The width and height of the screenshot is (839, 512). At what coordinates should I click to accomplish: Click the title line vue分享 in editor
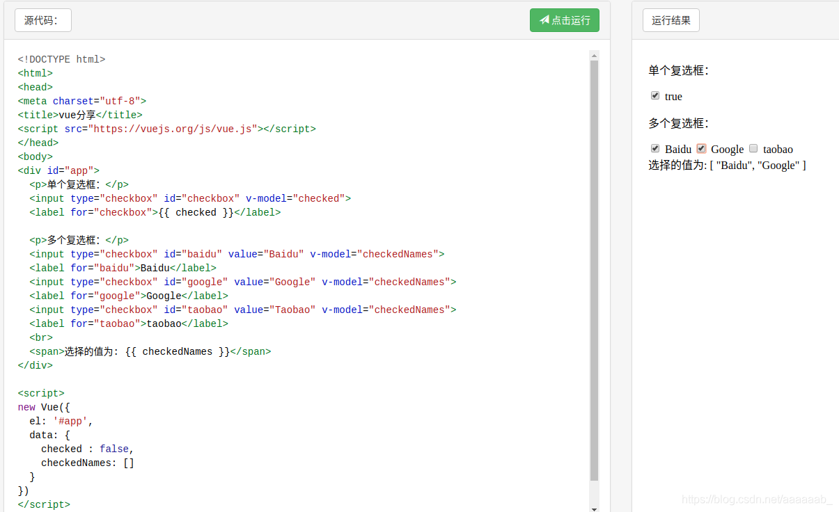(80, 115)
